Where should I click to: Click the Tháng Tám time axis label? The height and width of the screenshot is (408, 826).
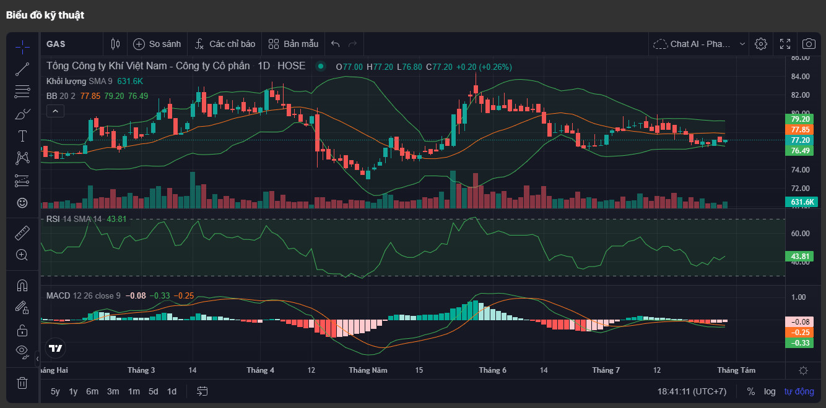[x=736, y=370]
